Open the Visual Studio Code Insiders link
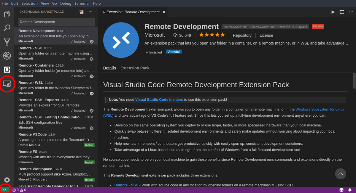The width and height of the screenshot is (356, 193). pos(159,99)
